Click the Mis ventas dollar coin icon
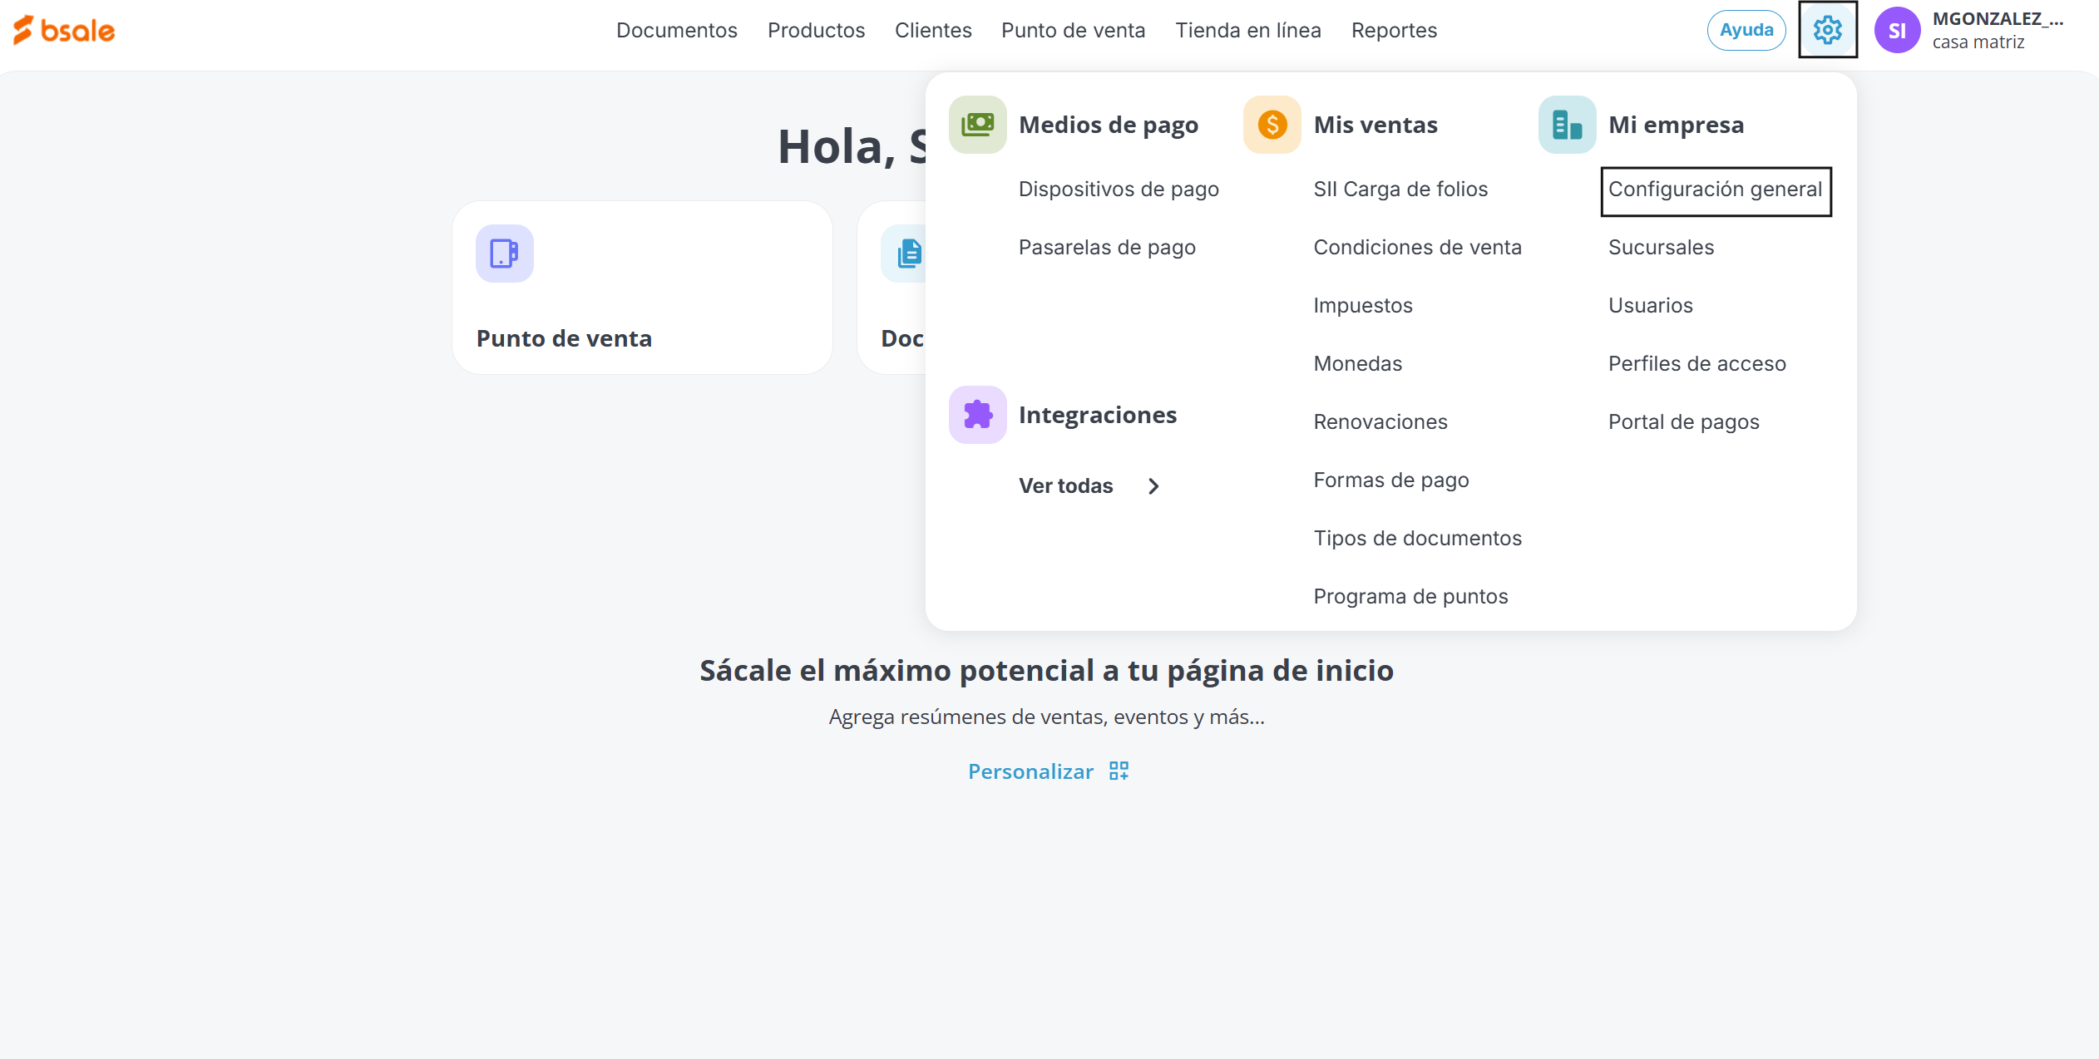The height and width of the screenshot is (1059, 2099). [1272, 125]
